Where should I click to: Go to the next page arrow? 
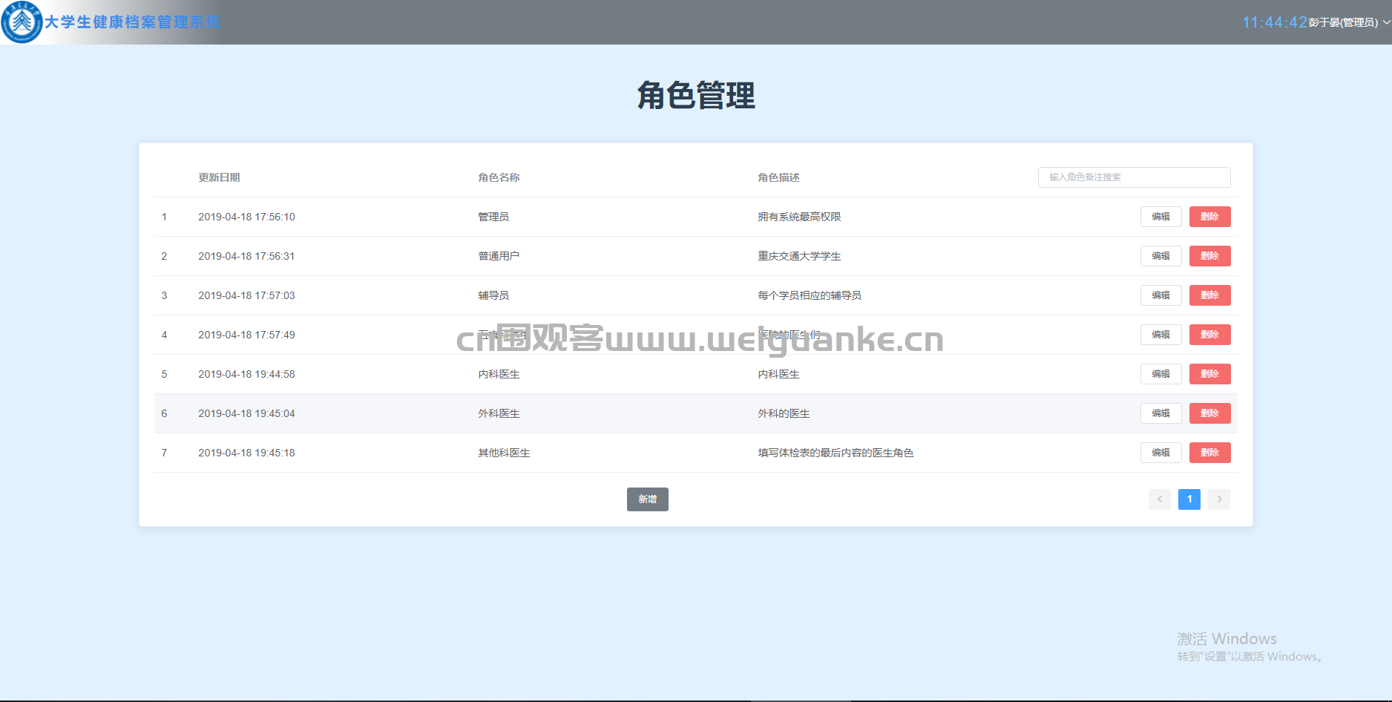(1219, 499)
